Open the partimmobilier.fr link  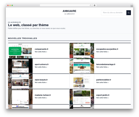[x=104, y=80]
